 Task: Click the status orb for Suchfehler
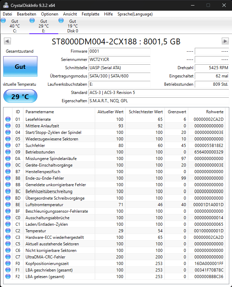(x=8, y=145)
